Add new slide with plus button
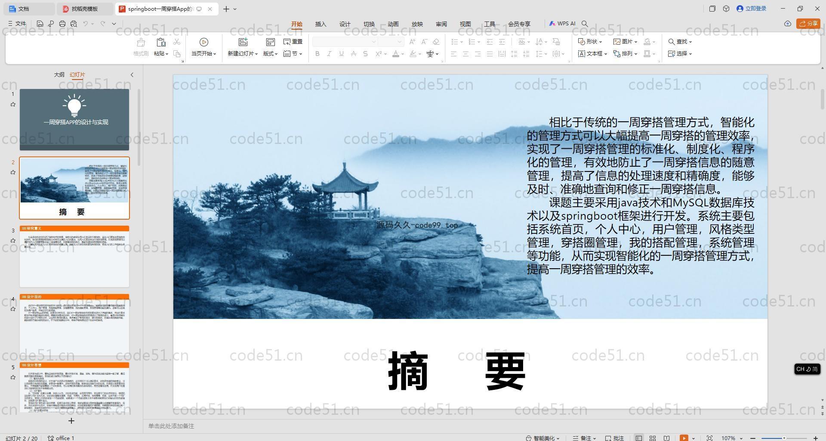This screenshot has width=826, height=441. click(71, 421)
